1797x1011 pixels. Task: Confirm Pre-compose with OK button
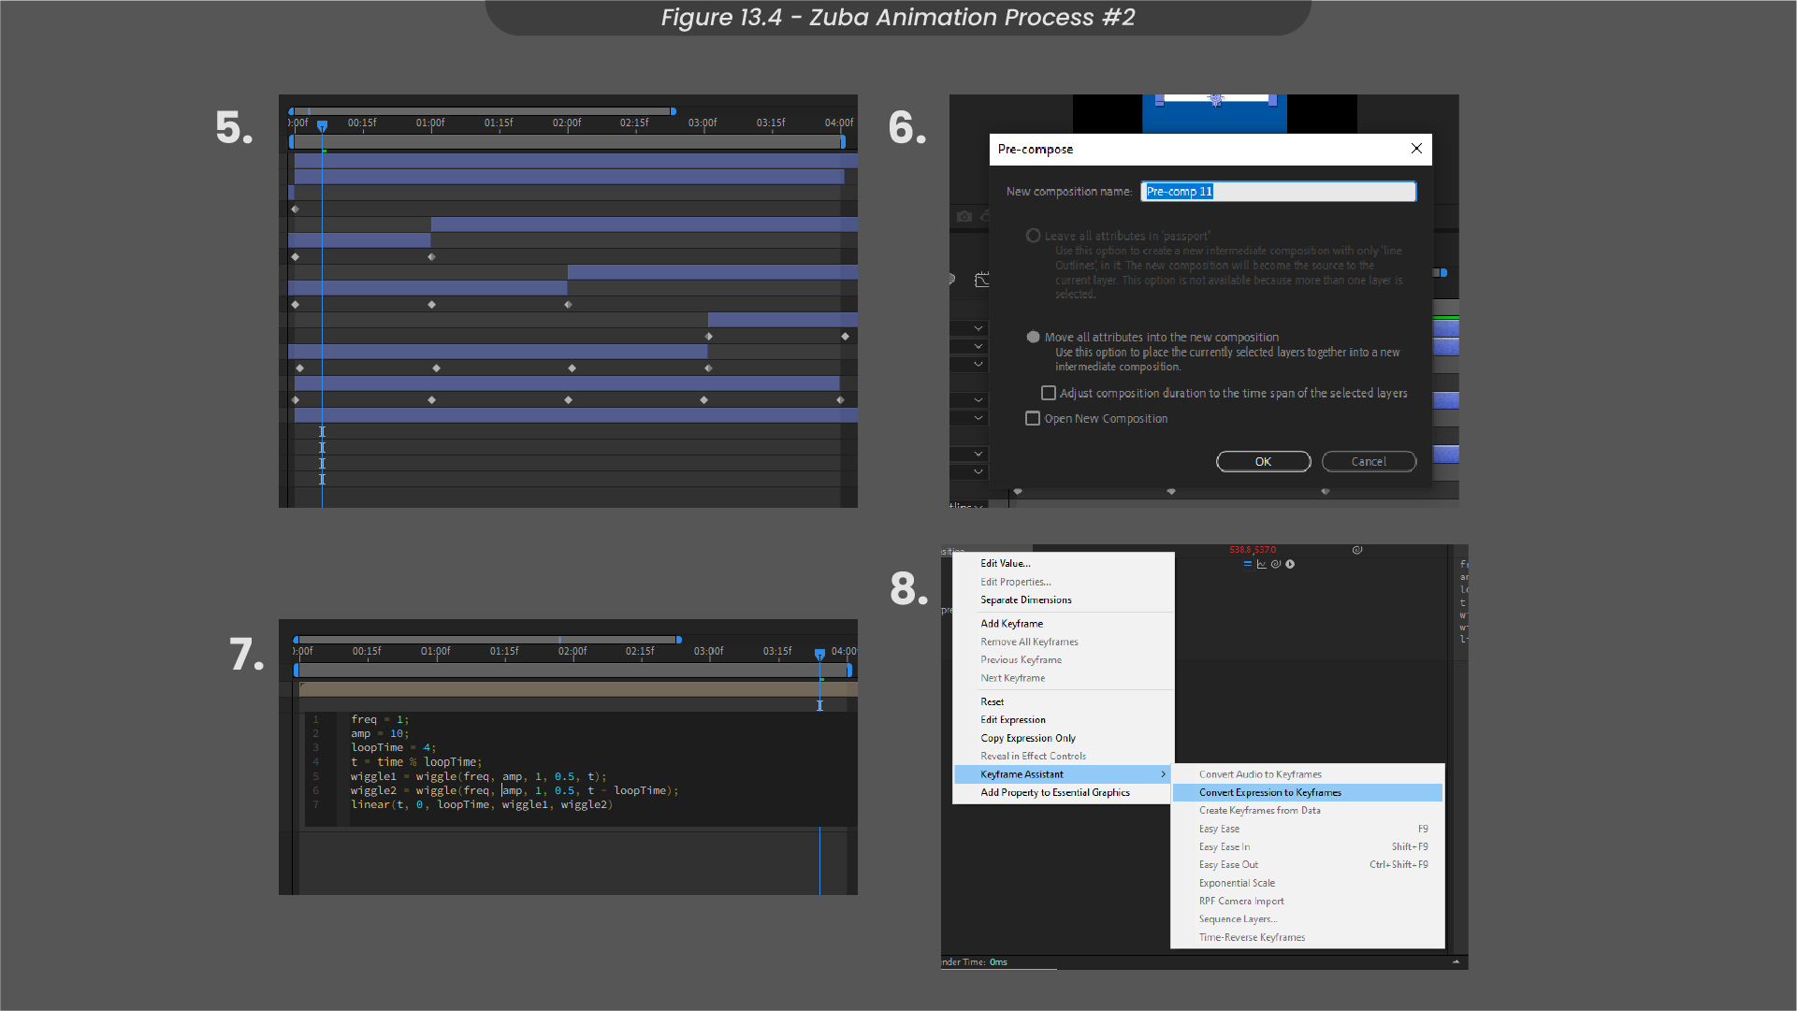[x=1263, y=461]
